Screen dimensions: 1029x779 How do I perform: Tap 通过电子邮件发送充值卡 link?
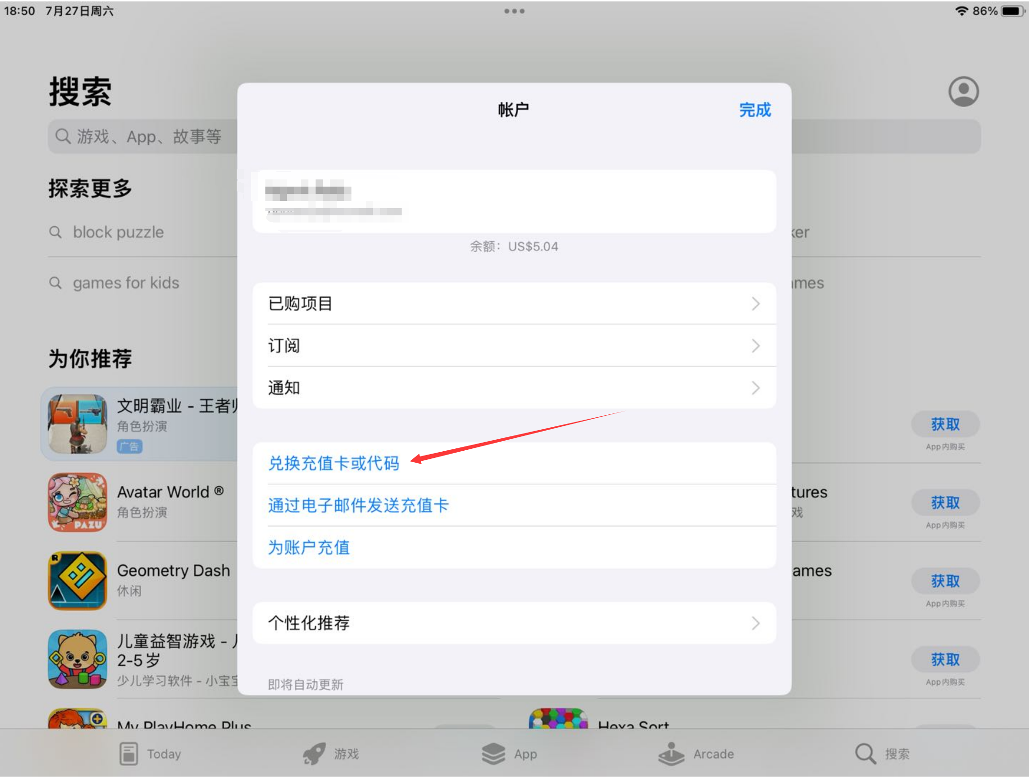358,505
